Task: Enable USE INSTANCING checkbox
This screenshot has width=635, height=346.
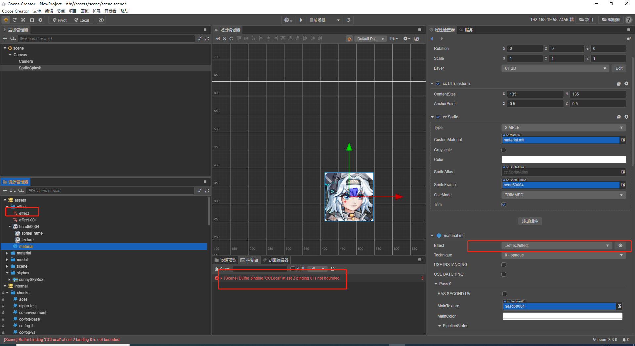Action: click(x=504, y=265)
